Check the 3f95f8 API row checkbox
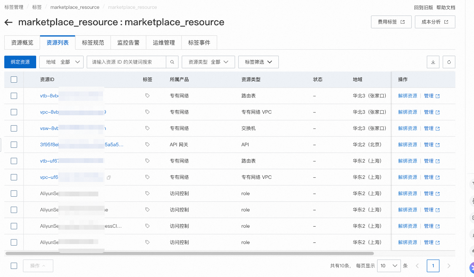474x277 pixels. pos(14,145)
